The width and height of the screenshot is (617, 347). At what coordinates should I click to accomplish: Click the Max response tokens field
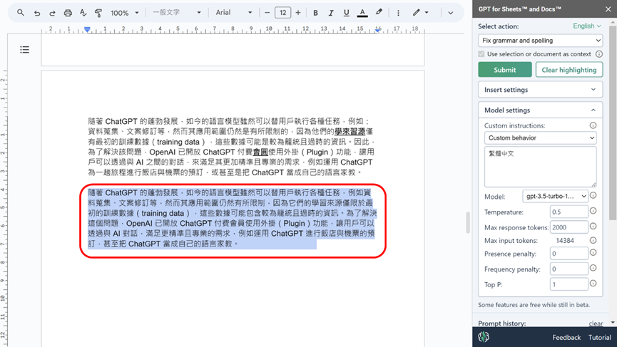tap(568, 227)
